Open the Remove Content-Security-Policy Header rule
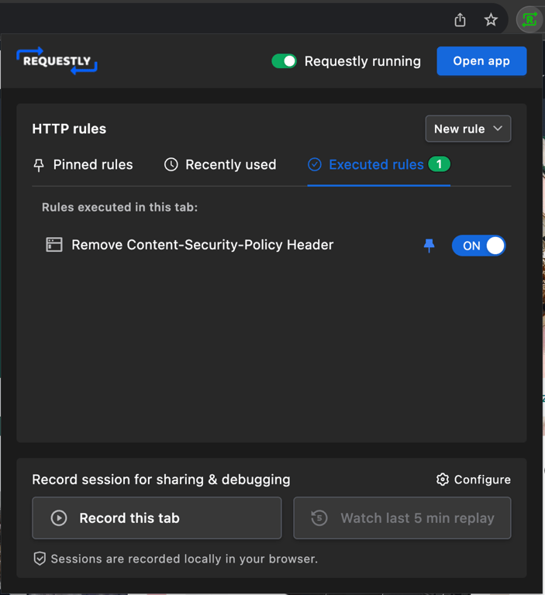Viewport: 545px width, 595px height. click(x=202, y=245)
